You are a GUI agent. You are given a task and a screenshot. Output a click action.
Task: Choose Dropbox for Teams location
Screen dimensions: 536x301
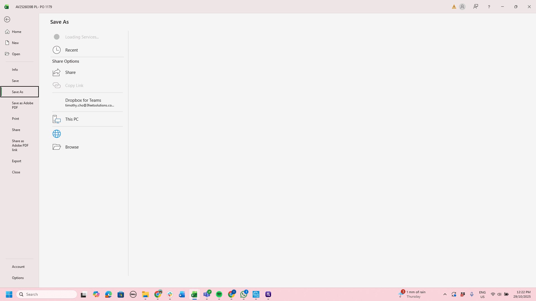pos(87,103)
